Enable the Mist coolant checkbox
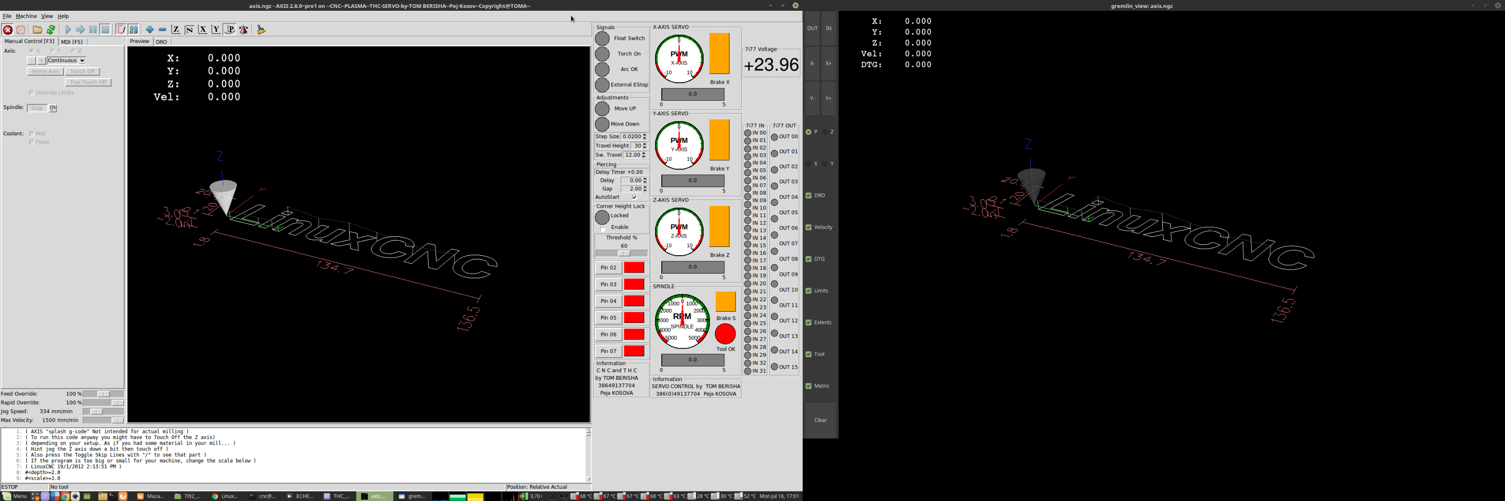Viewport: 1505px width, 501px height. click(32, 134)
